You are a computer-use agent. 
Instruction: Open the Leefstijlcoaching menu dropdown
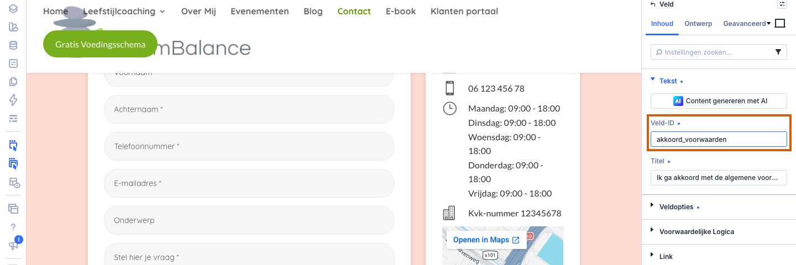124,11
